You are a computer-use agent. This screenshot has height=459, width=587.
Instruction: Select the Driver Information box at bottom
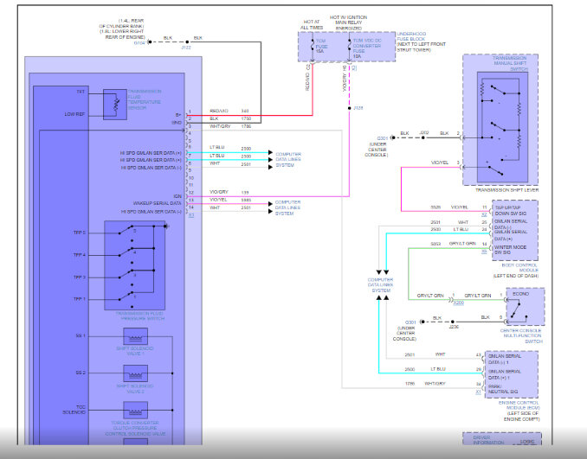click(x=488, y=441)
